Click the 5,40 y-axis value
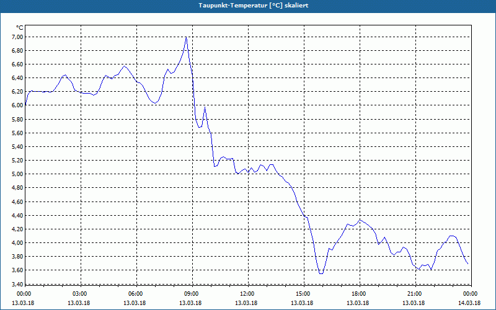Viewport: 496px width, 310px height. pos(18,147)
